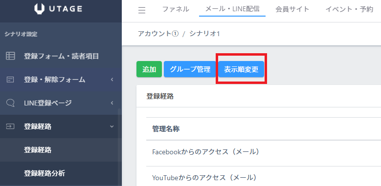This screenshot has height=186, width=381.
Task: Click the green 追加 button
Action: 149,69
